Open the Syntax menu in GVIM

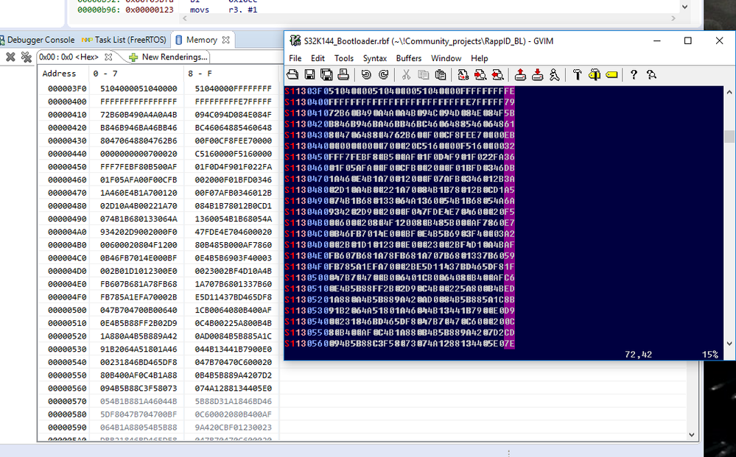(375, 58)
